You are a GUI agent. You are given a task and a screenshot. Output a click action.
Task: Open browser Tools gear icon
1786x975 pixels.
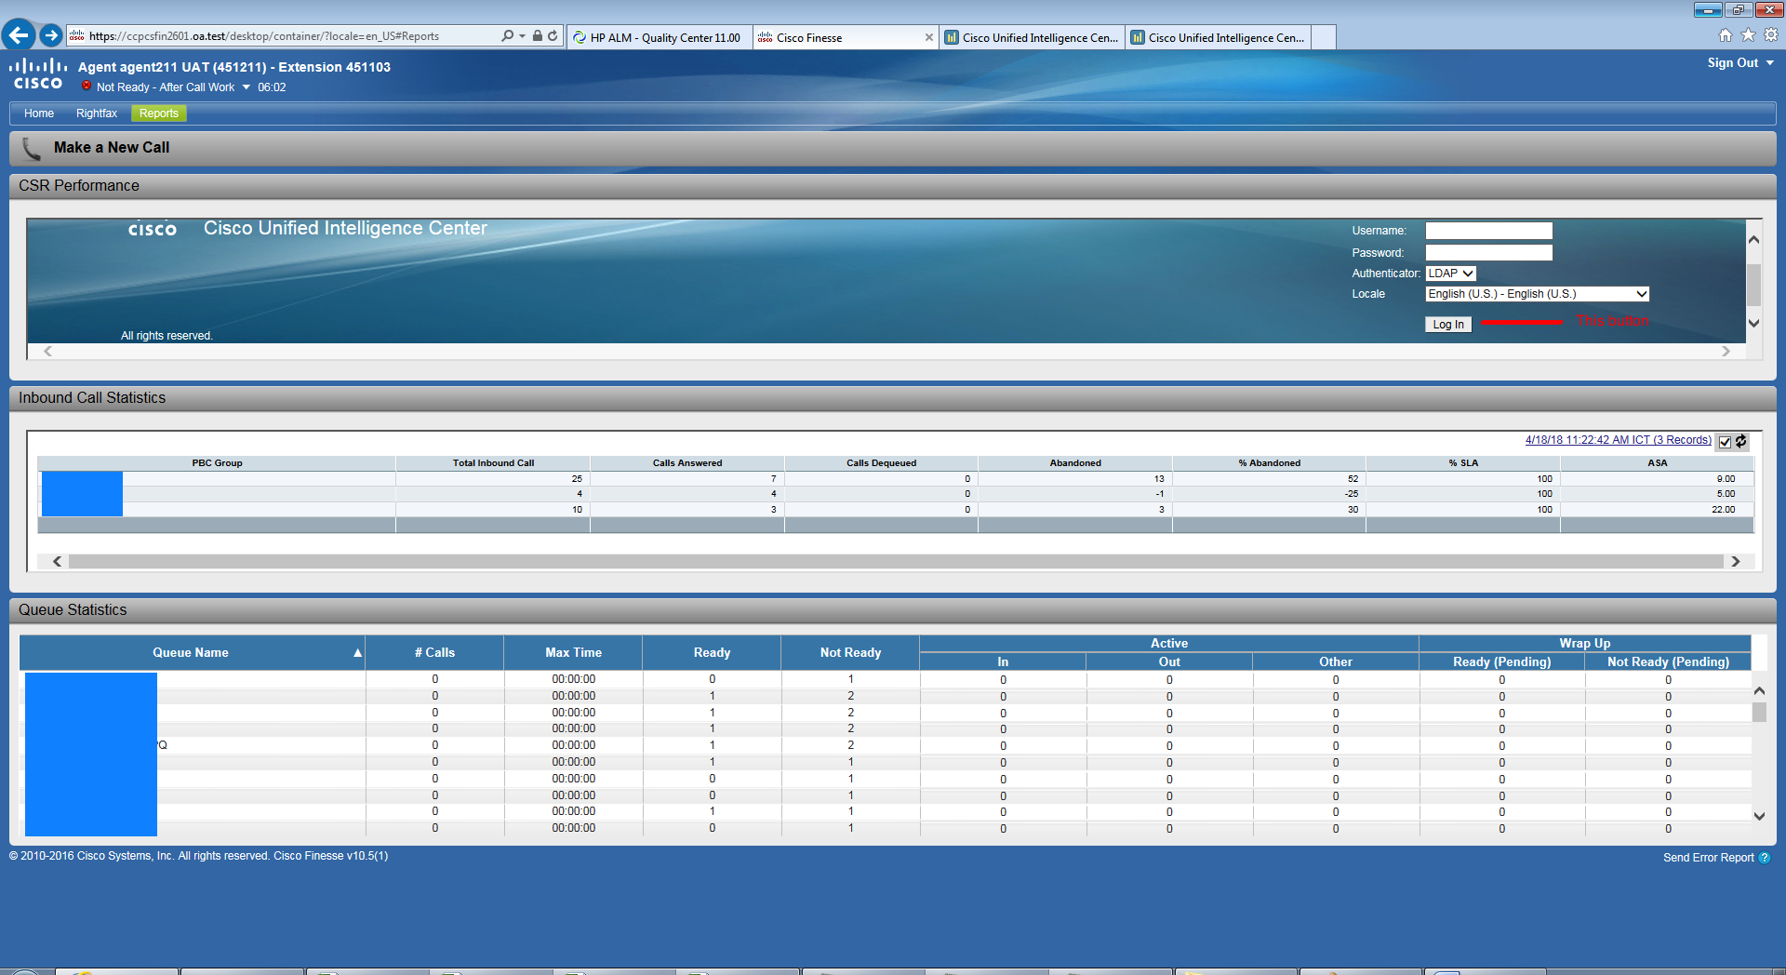pos(1771,35)
